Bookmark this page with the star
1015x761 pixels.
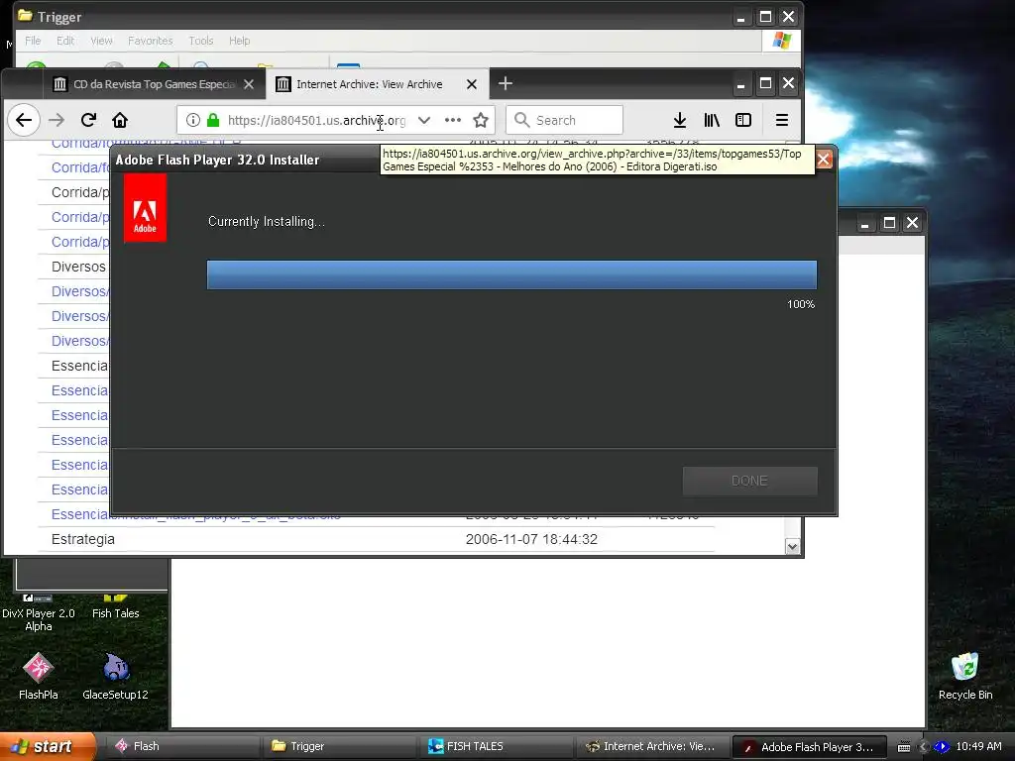[481, 120]
